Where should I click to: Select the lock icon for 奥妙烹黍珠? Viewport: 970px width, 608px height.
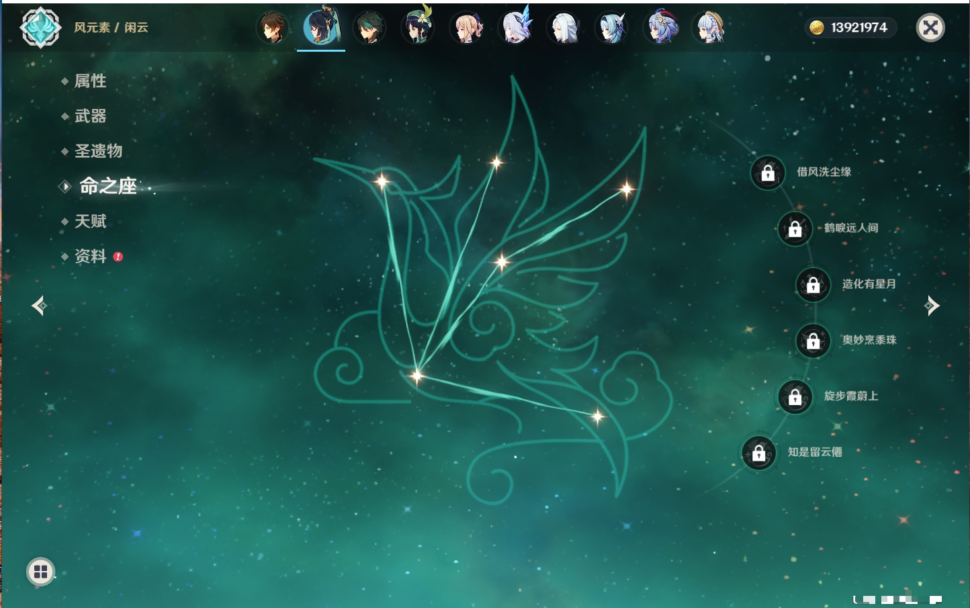[x=813, y=341]
